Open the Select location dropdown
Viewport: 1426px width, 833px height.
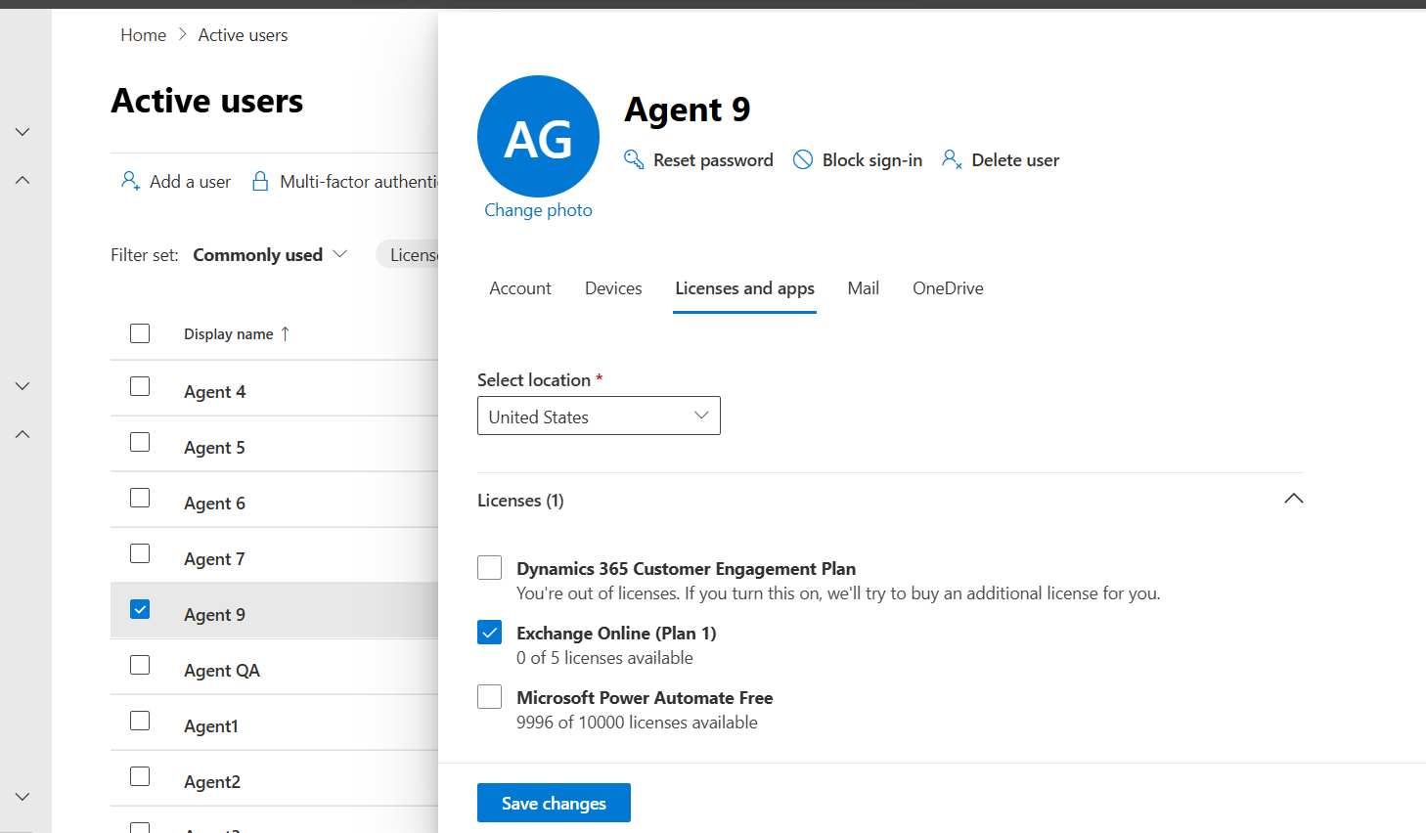(x=599, y=416)
